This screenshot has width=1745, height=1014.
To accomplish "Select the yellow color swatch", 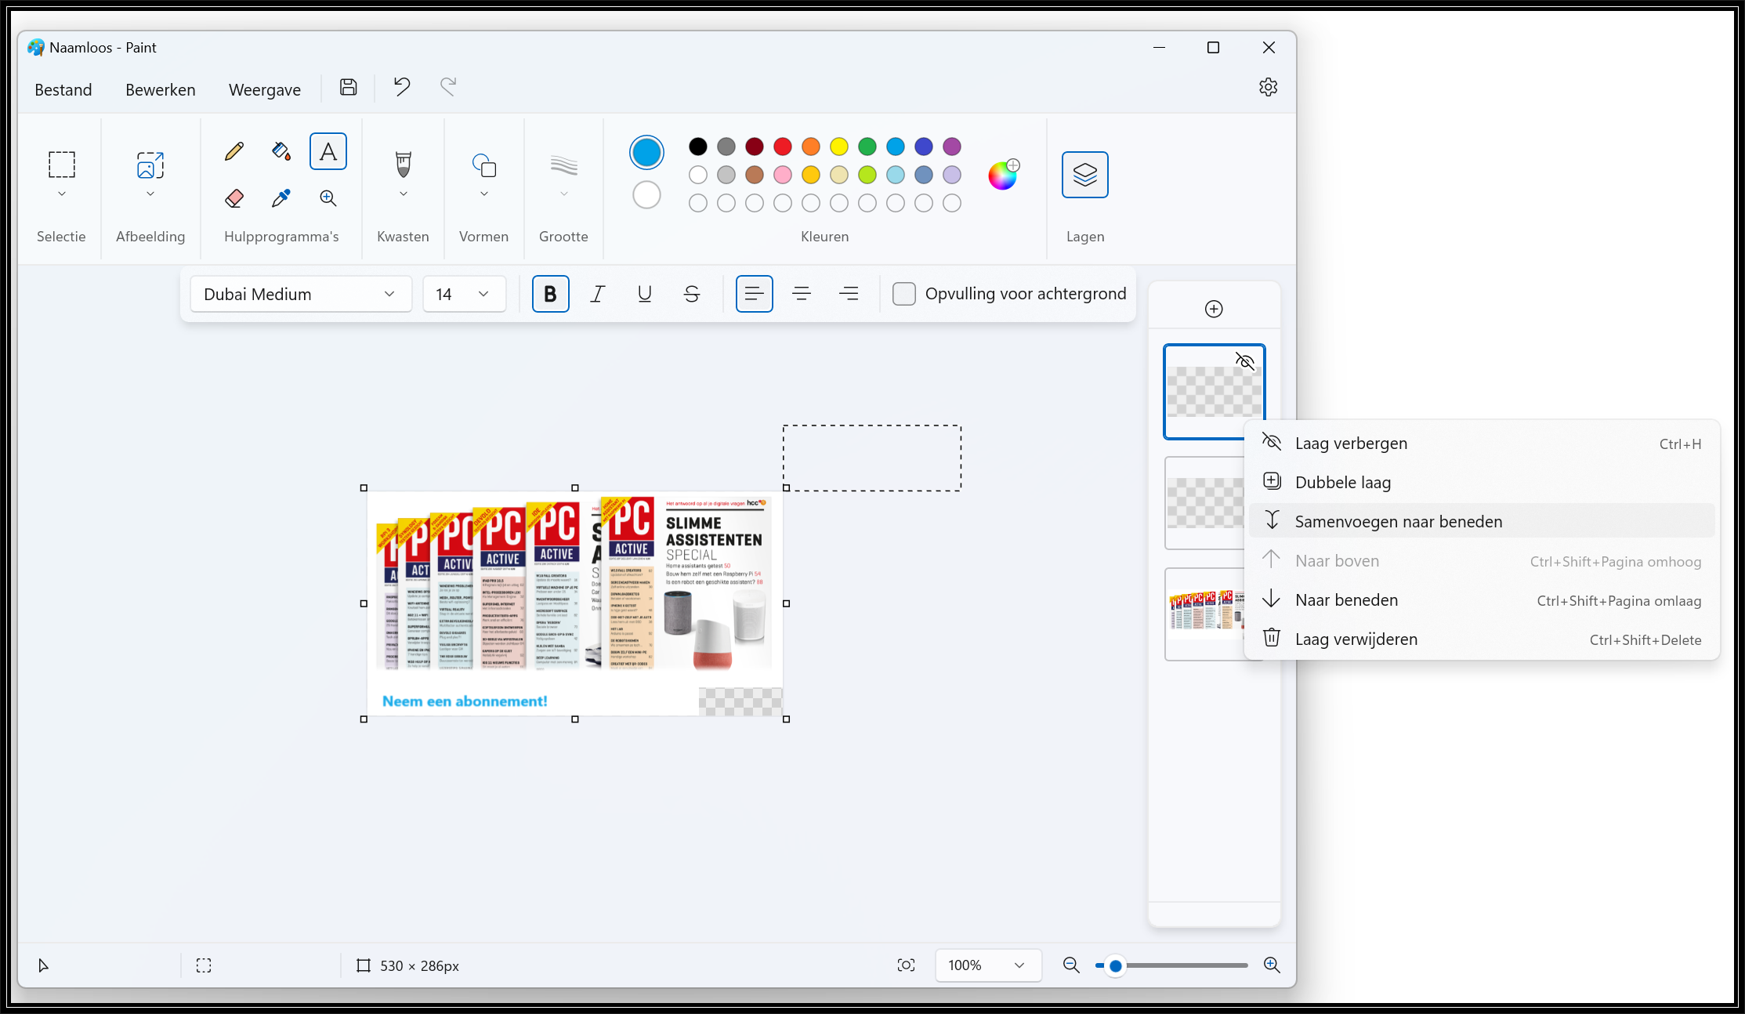I will 839,147.
